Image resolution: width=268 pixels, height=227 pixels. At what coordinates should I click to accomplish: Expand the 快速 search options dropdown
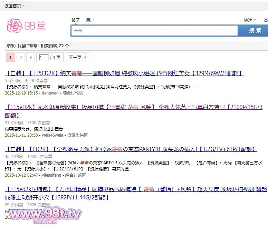point(250,20)
